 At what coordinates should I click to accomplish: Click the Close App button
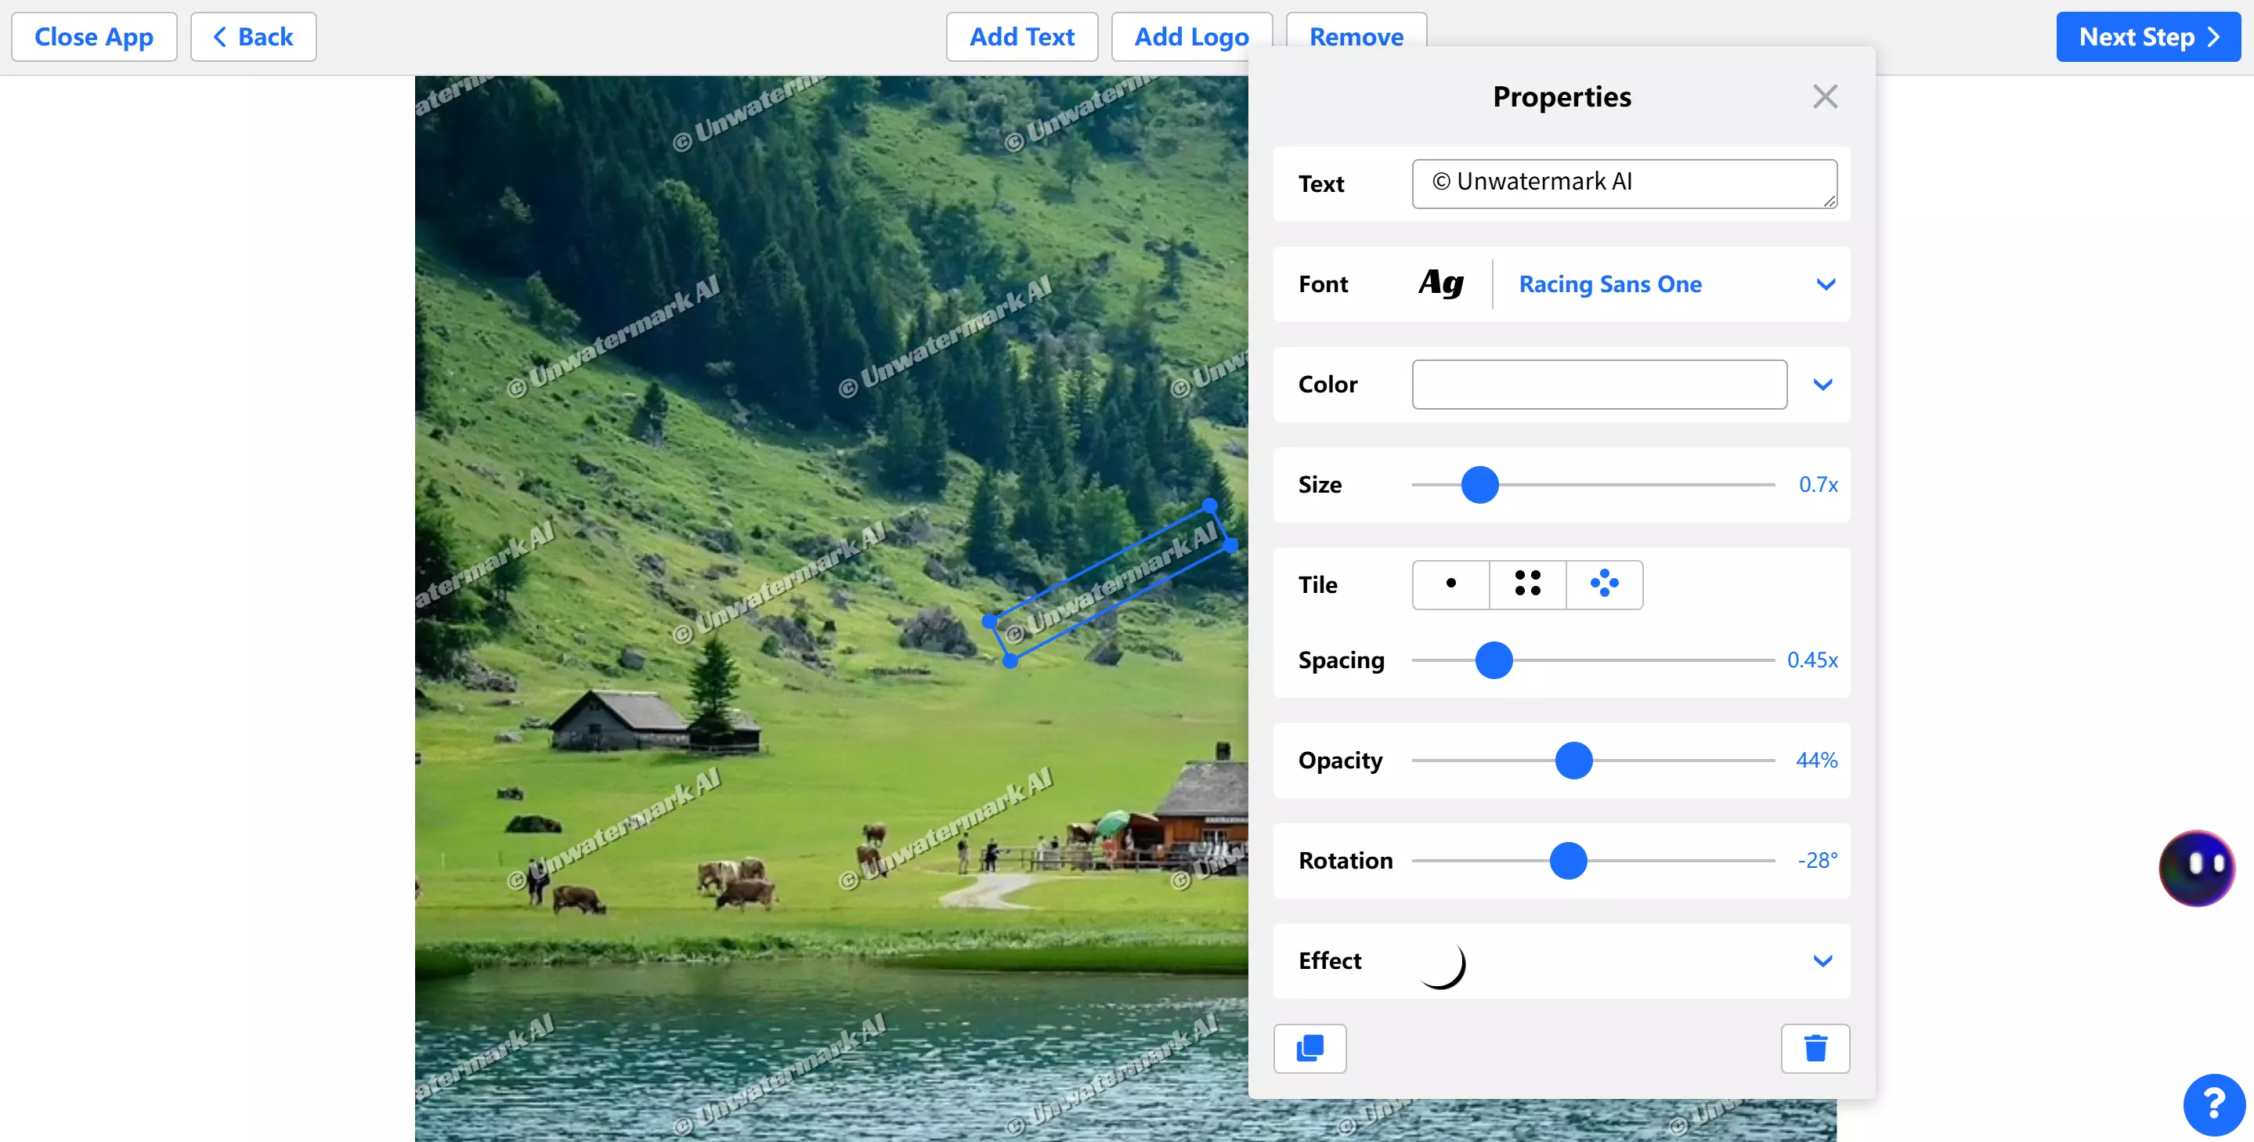click(94, 37)
